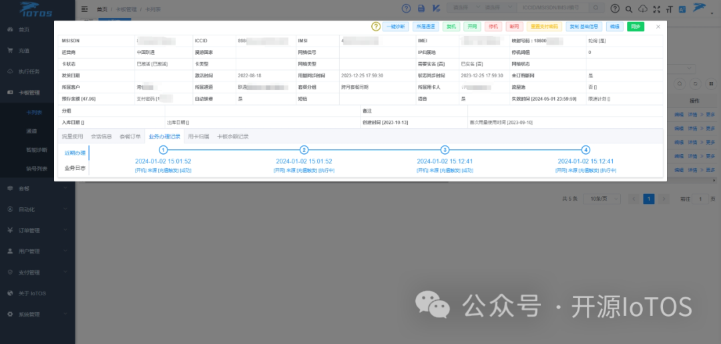Click the grid layout icon above table

tap(711, 84)
